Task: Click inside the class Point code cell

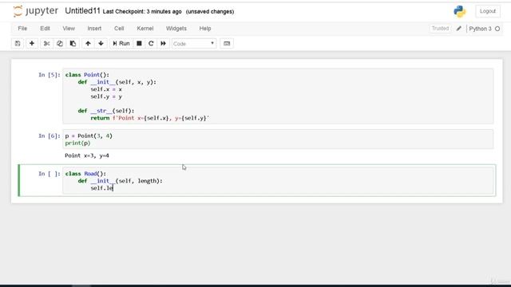Action: pyautogui.click(x=278, y=96)
